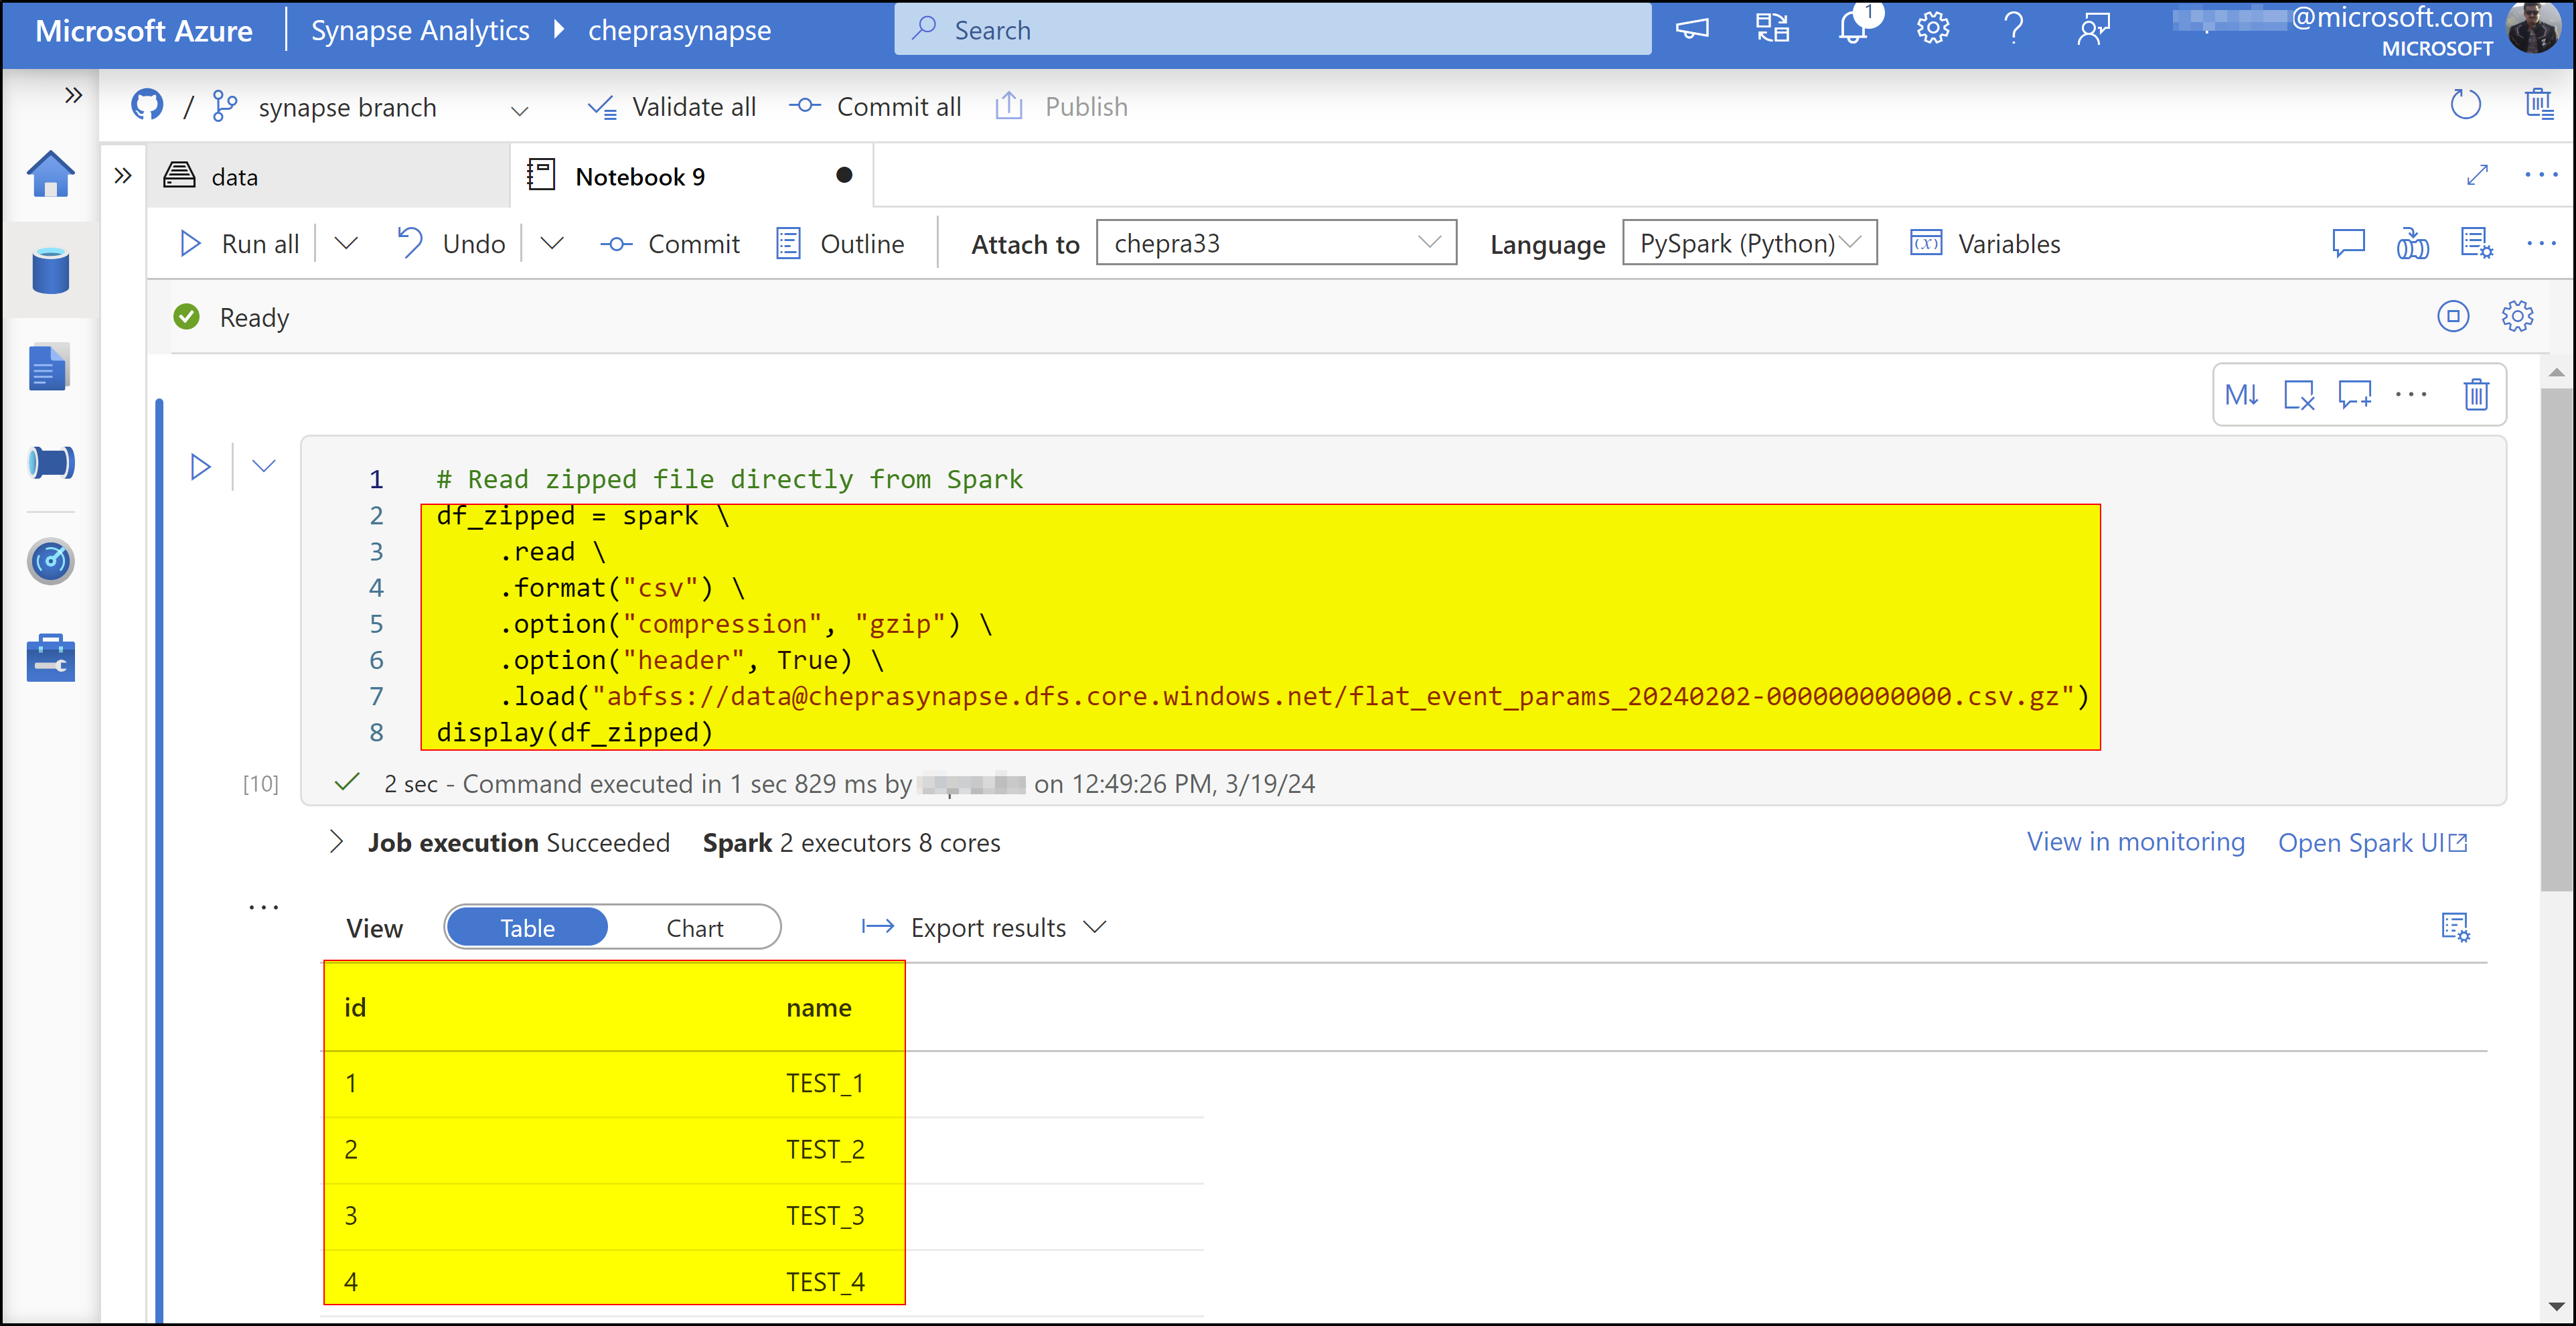Add a comment to the cell icon
Image resolution: width=2576 pixels, height=1326 pixels.
[x=2354, y=395]
